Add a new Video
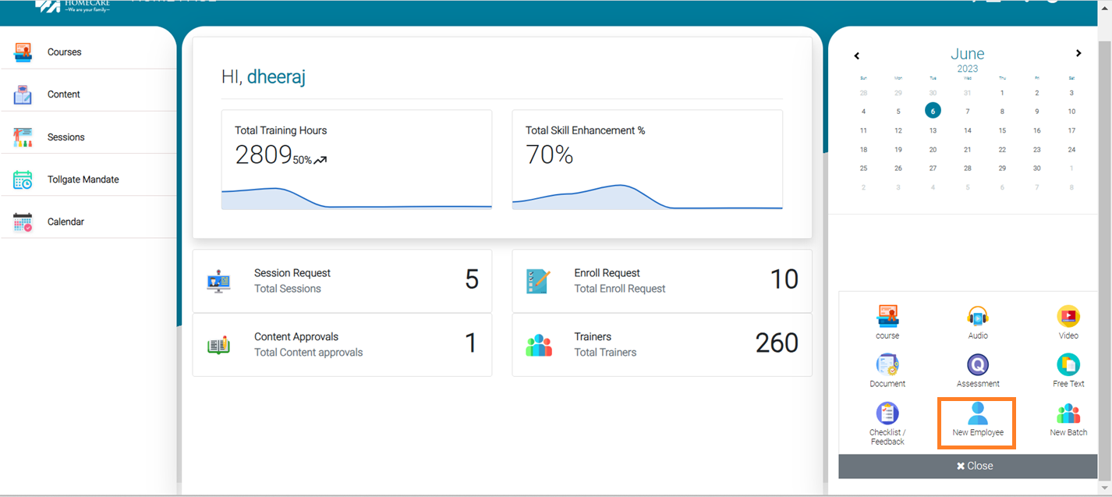 point(1068,320)
